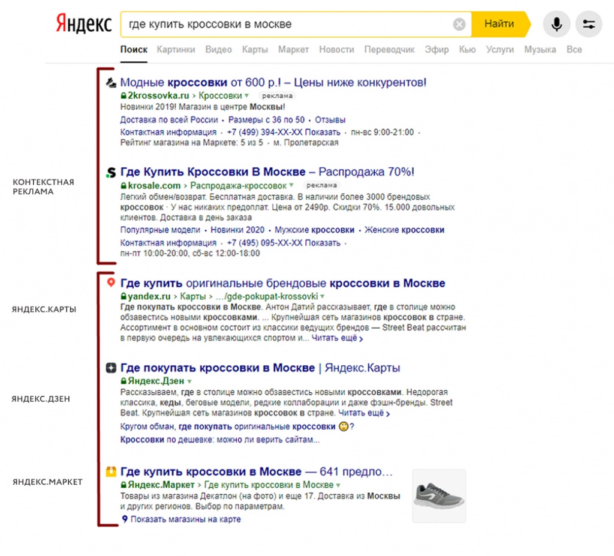The height and width of the screenshot is (556, 614).
Task: Click the lock icon beside 2krossovka.ru
Action: pyautogui.click(x=124, y=95)
